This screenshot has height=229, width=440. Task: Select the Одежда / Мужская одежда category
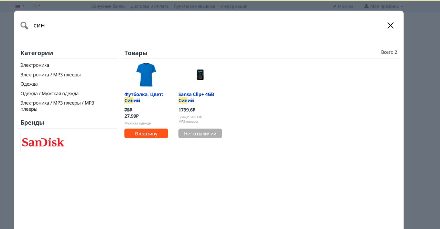49,94
